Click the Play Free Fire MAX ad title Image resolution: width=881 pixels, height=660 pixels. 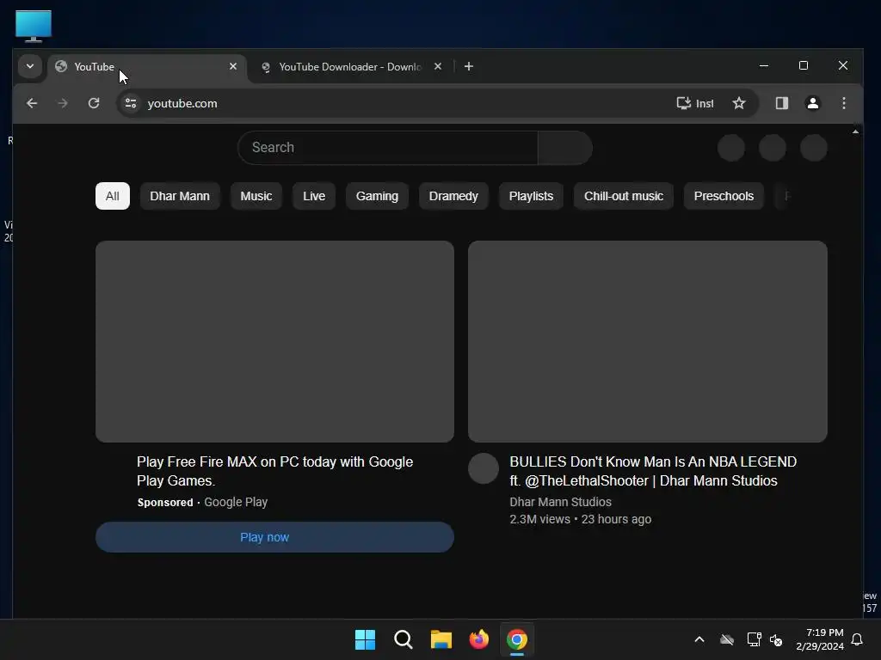274,472
